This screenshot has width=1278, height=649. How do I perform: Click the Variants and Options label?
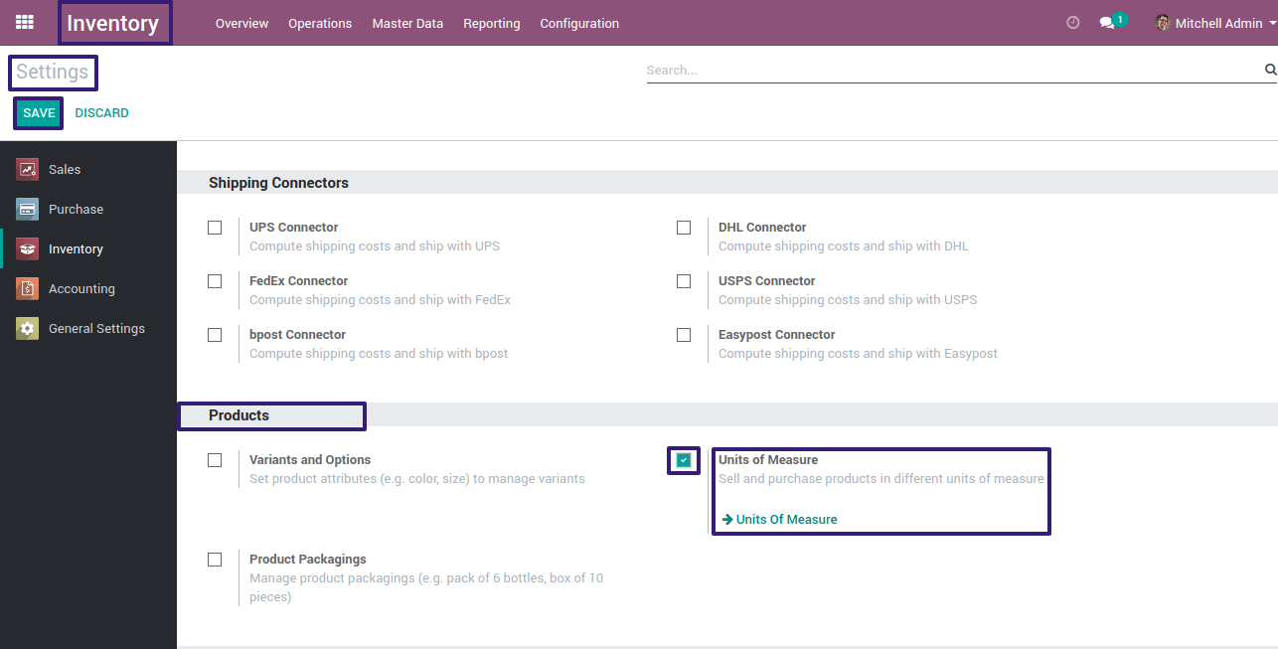click(x=310, y=460)
